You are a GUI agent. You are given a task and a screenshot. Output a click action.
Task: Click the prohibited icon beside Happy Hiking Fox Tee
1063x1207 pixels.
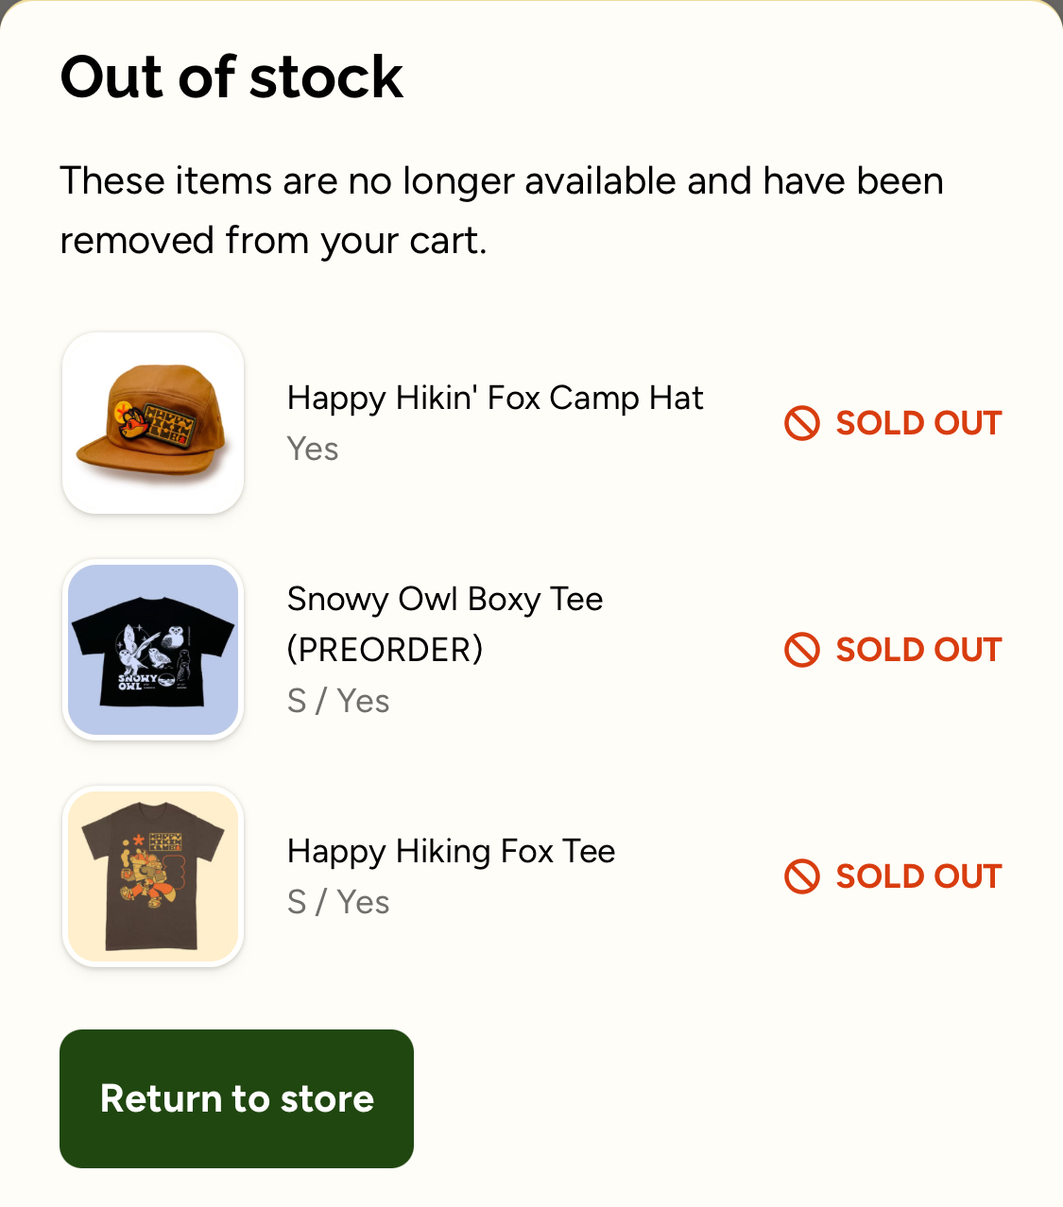tap(801, 876)
